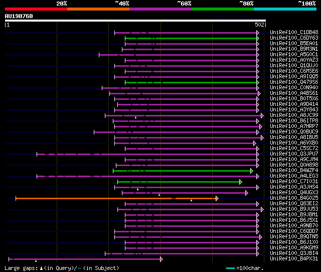Click the UniRef100_C5SC72 subject name
The height and width of the screenshot is (272, 321).
point(294,149)
